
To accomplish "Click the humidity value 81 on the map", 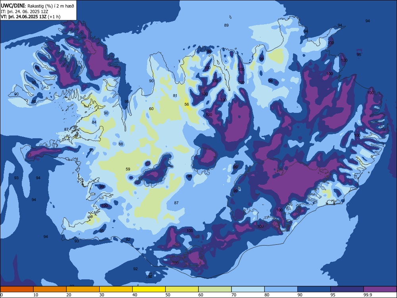I will 175,95.
